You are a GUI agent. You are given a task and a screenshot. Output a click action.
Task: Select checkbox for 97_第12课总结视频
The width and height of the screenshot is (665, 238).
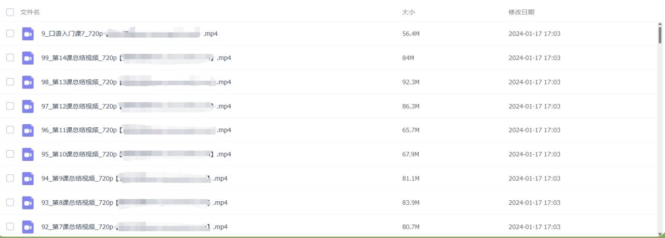point(10,106)
